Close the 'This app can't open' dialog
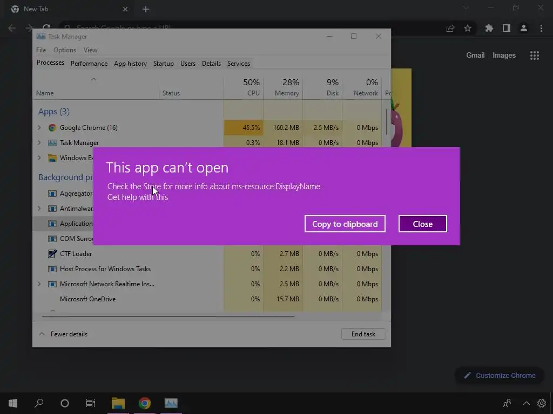This screenshot has width=553, height=414. click(x=422, y=224)
